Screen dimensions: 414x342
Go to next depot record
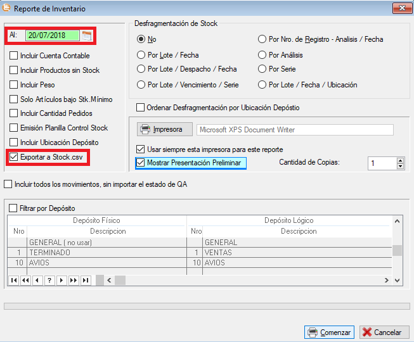pos(61,281)
